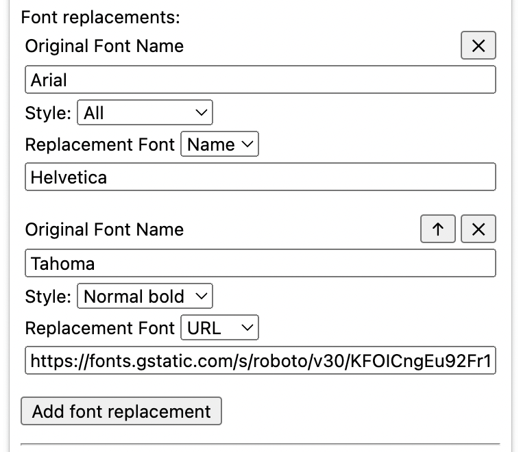Click the Add font replacement button

coord(121,411)
